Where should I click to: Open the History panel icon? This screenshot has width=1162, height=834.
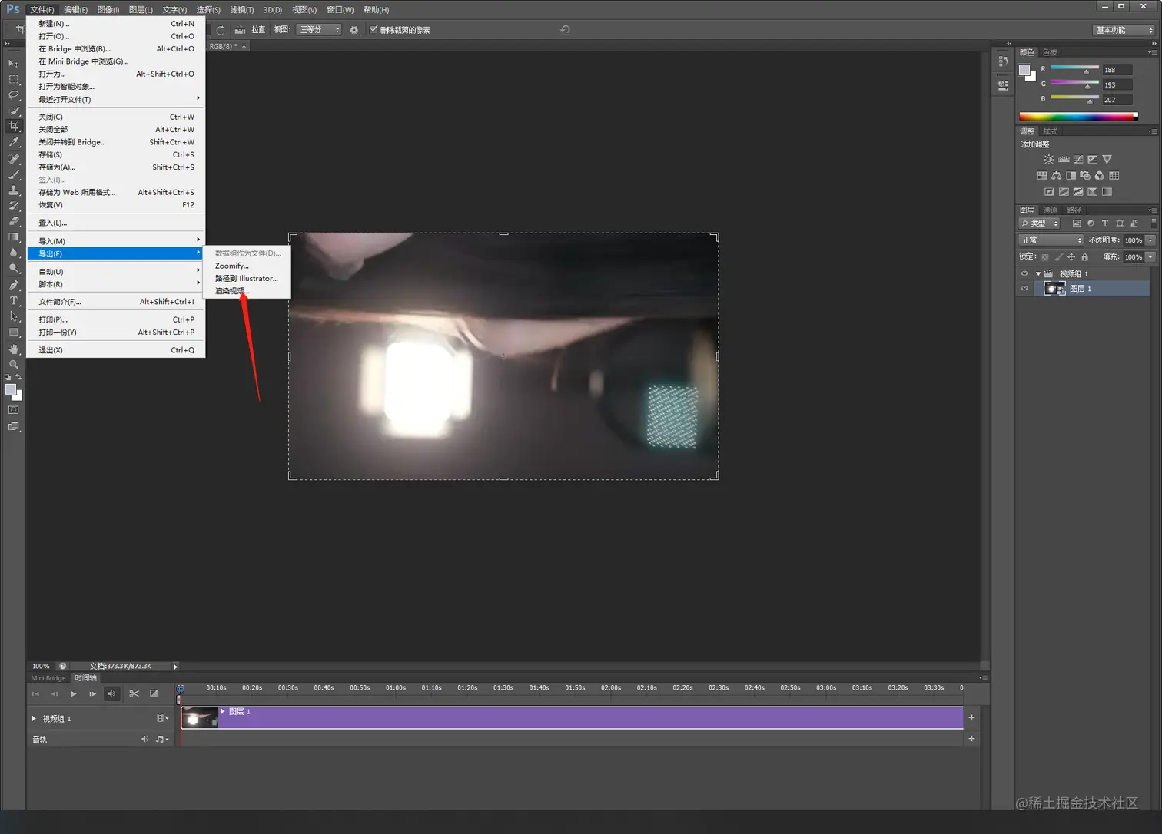tap(1003, 61)
